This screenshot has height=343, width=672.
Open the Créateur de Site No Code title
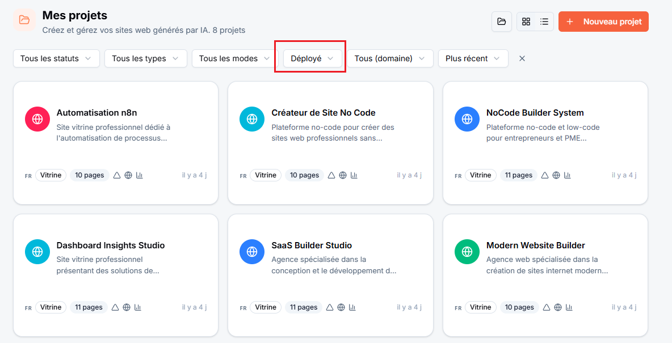[x=324, y=113]
